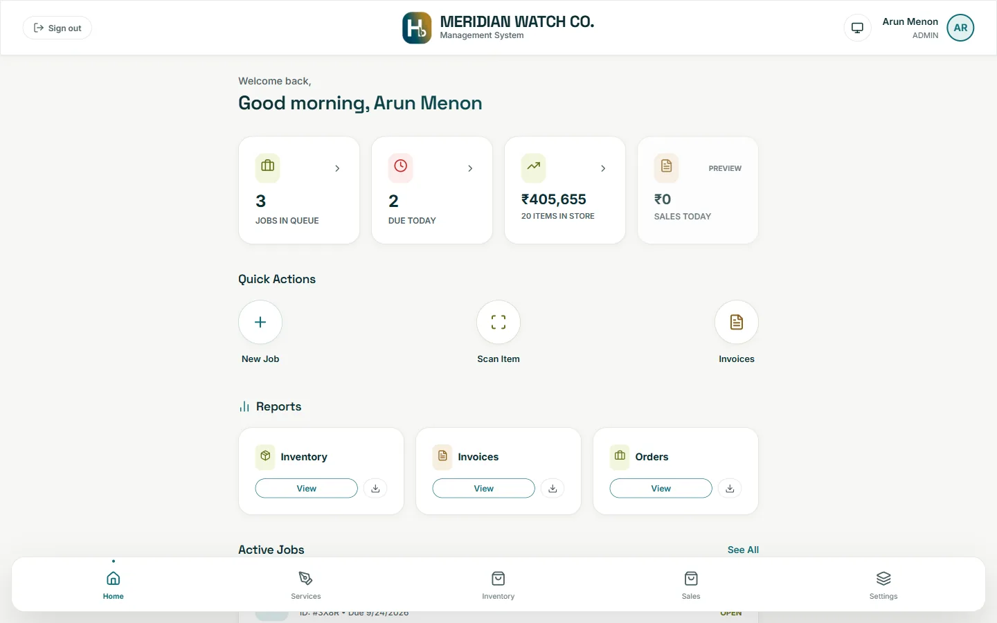Open the Settings tab

pos(883,585)
